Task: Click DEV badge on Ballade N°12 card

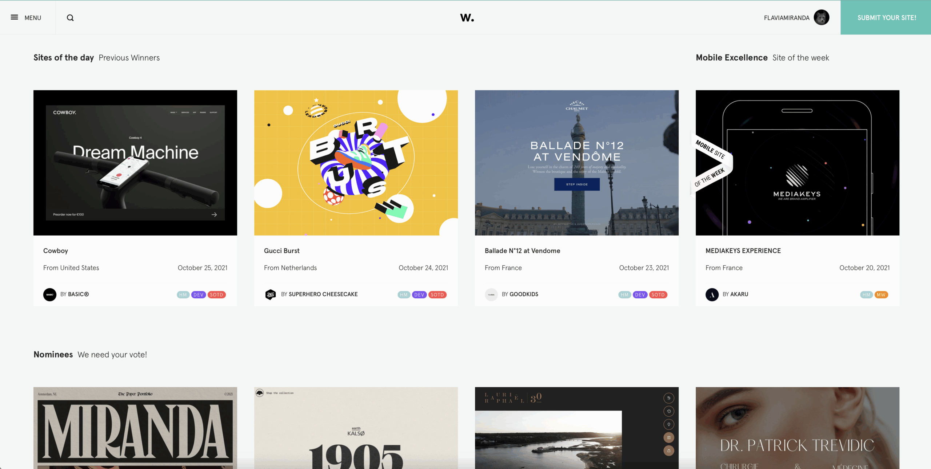Action: coord(640,295)
